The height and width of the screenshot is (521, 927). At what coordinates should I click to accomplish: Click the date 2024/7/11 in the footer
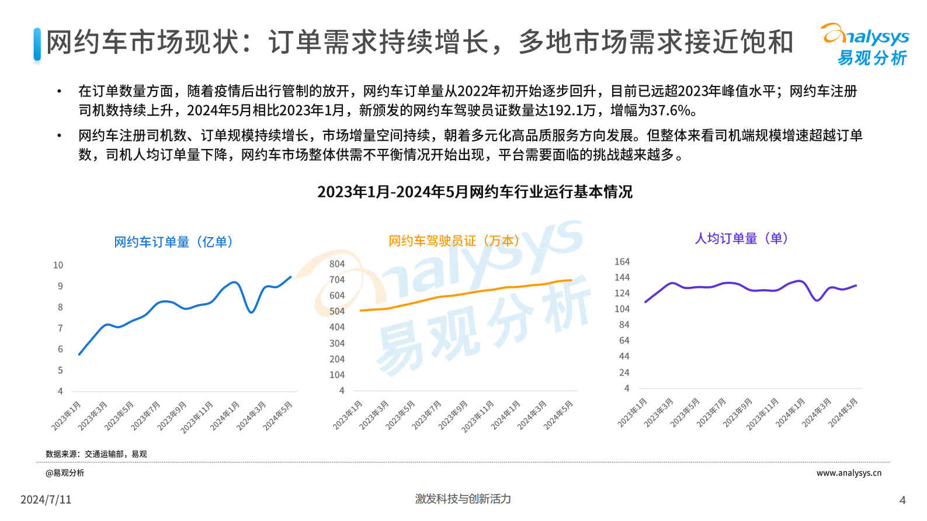point(46,499)
